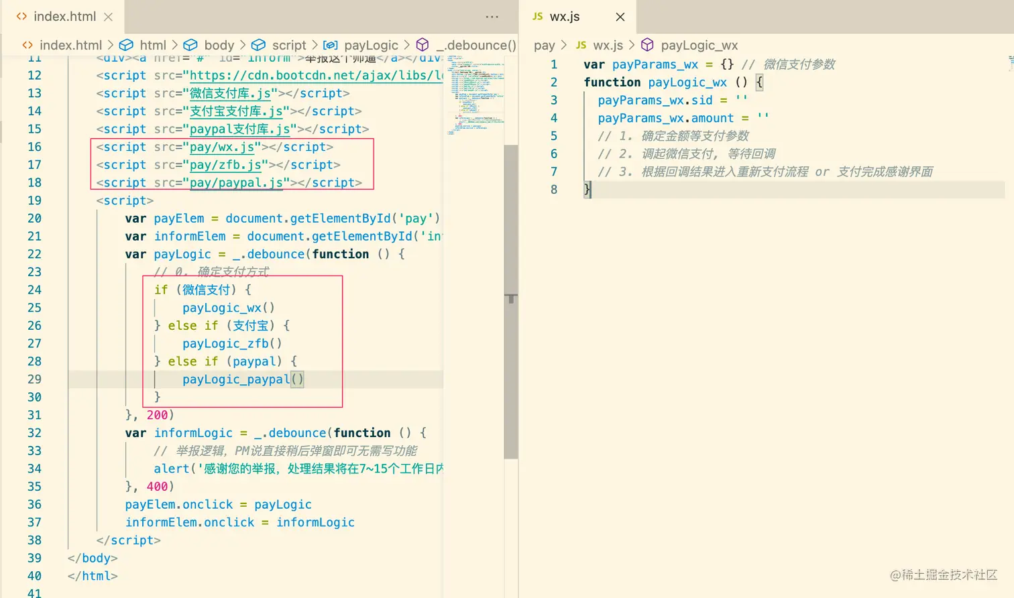Click 'informElem.onclick = informLogic' line

pos(239,522)
